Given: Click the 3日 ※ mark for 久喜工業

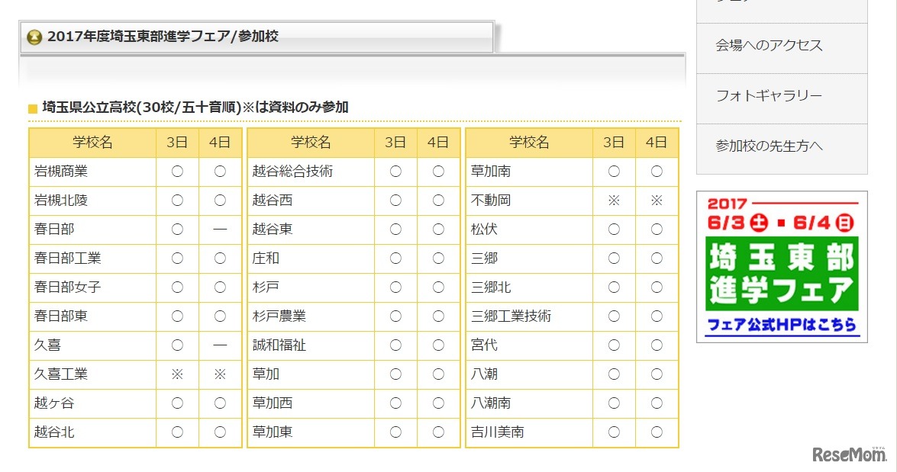Looking at the screenshot, I should click(x=177, y=374).
